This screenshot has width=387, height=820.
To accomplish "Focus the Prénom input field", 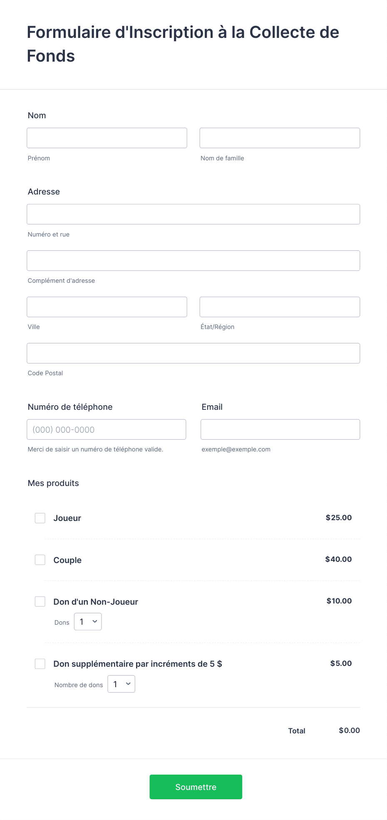I will (107, 138).
